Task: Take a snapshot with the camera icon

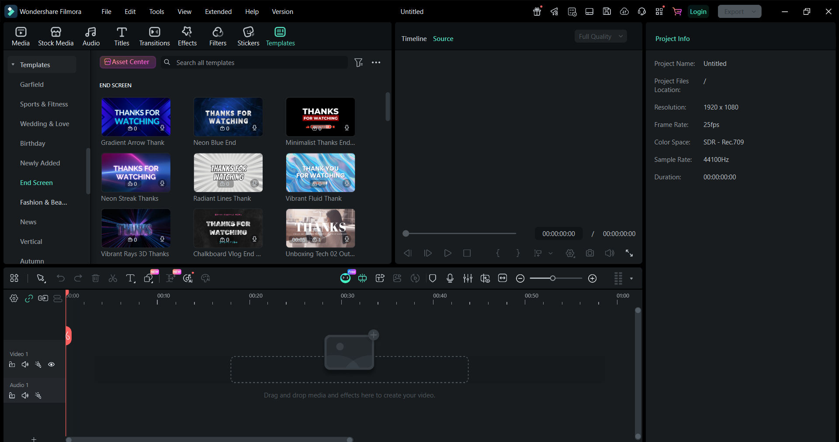Action: click(590, 253)
